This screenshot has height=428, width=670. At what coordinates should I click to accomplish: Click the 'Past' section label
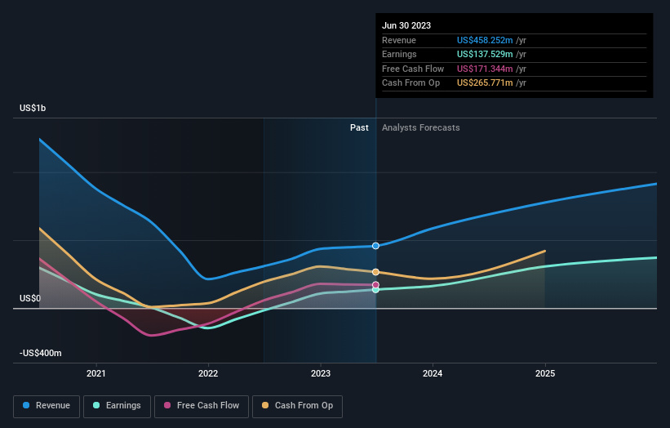pos(359,127)
